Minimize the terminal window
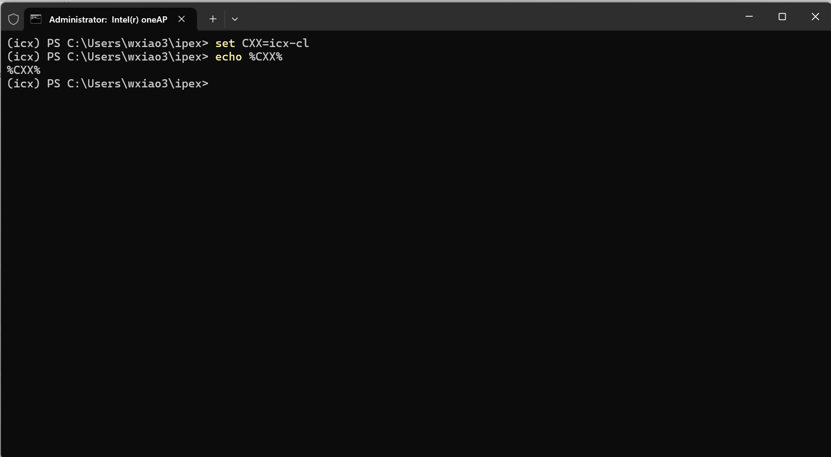This screenshot has height=457, width=831. [749, 17]
